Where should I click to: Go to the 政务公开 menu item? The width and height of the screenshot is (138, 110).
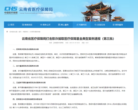[x=45, y=25]
